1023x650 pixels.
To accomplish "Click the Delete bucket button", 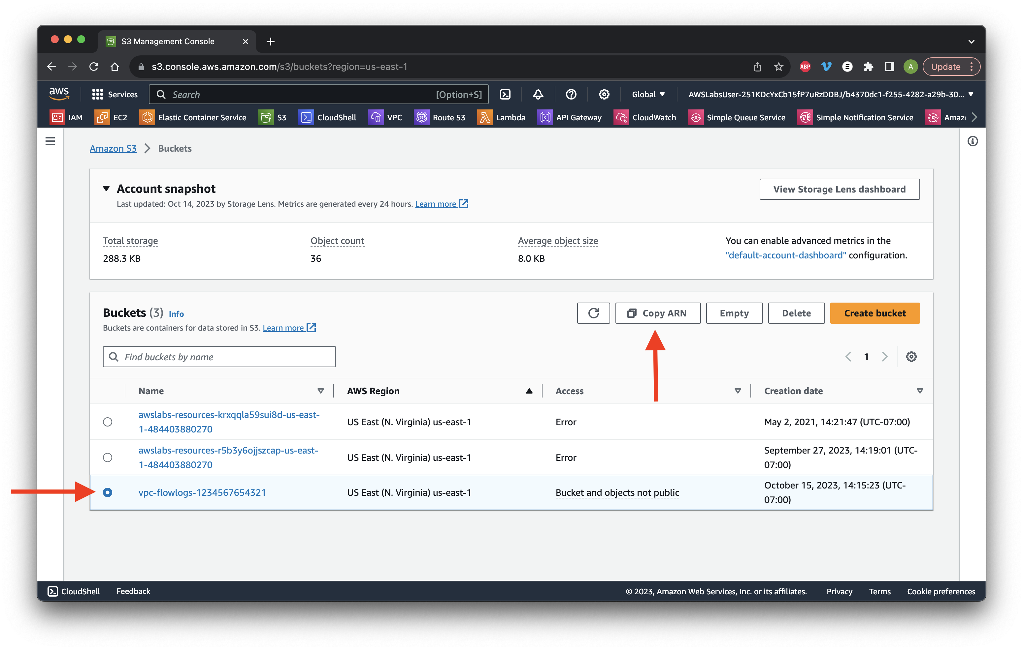I will pos(796,313).
